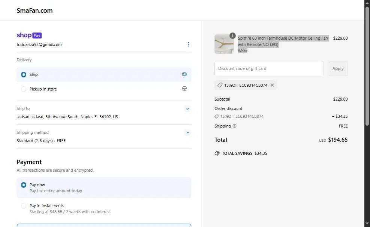Expand the Ship to address section

[187, 109]
